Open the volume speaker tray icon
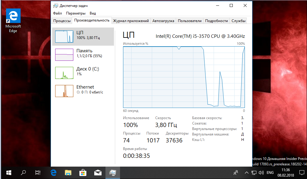The height and width of the screenshot is (179, 307). click(261, 173)
